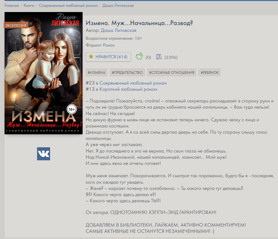
Task: Click the star icon in НРАВИТСЯ button
Action: [x=91, y=57]
